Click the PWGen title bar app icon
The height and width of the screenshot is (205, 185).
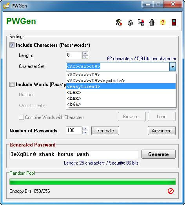(x=6, y=5)
